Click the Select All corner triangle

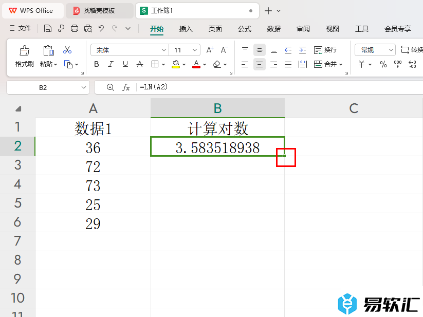coord(18,108)
